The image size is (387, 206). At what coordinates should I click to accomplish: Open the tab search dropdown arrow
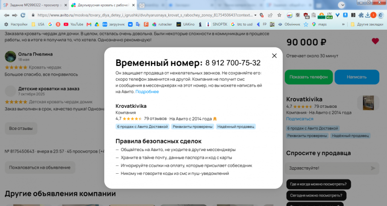342,5
